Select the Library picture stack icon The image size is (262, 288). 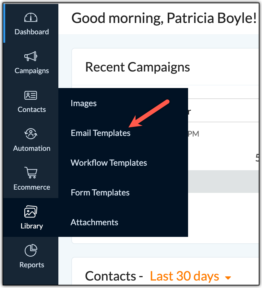(31, 211)
